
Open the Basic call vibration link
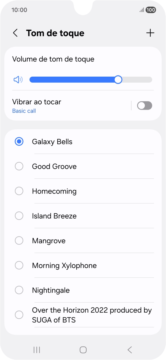(24, 111)
